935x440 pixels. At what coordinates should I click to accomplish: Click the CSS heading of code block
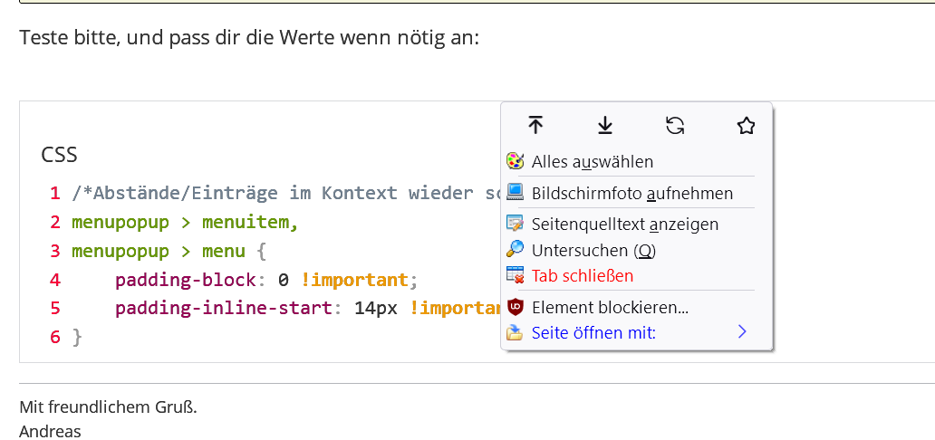(59, 155)
